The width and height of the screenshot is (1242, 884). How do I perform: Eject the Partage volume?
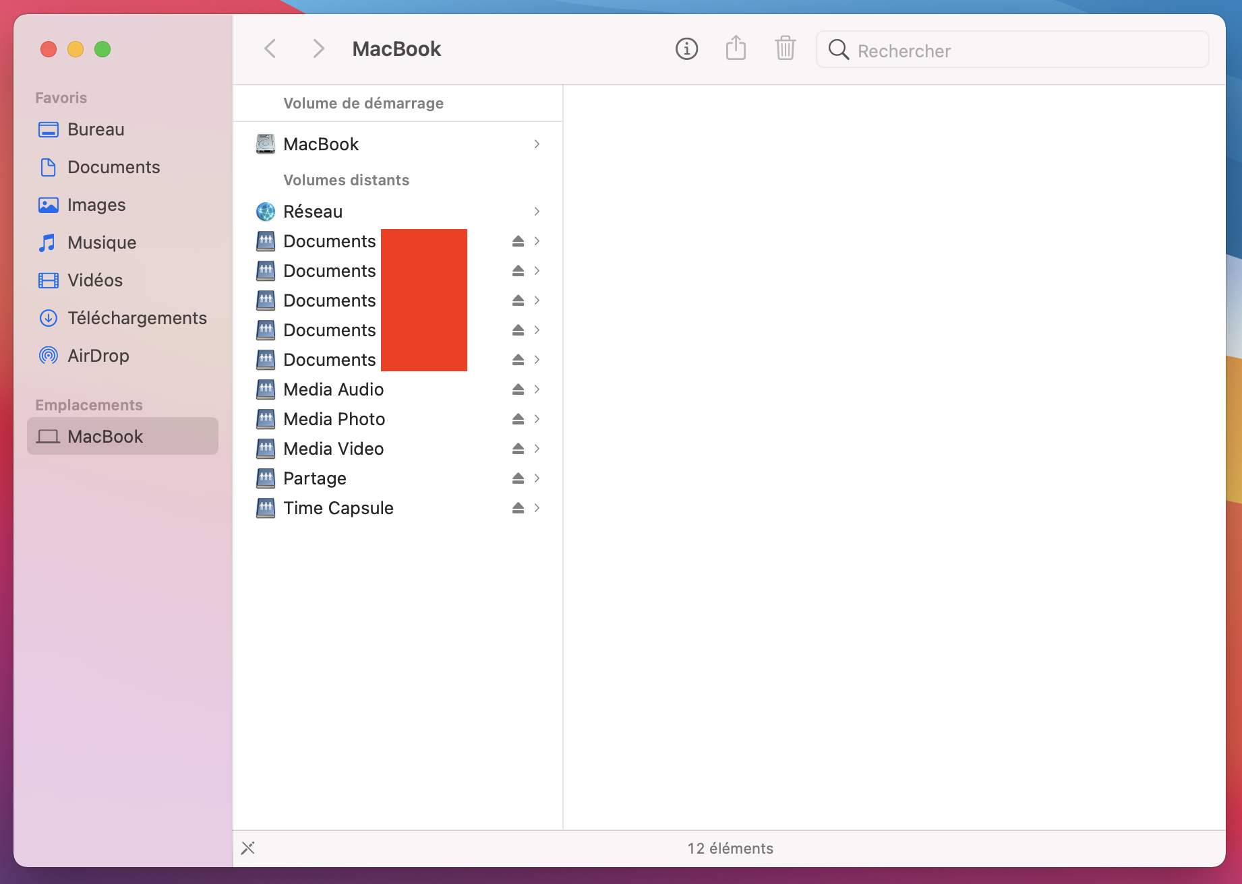click(x=518, y=478)
